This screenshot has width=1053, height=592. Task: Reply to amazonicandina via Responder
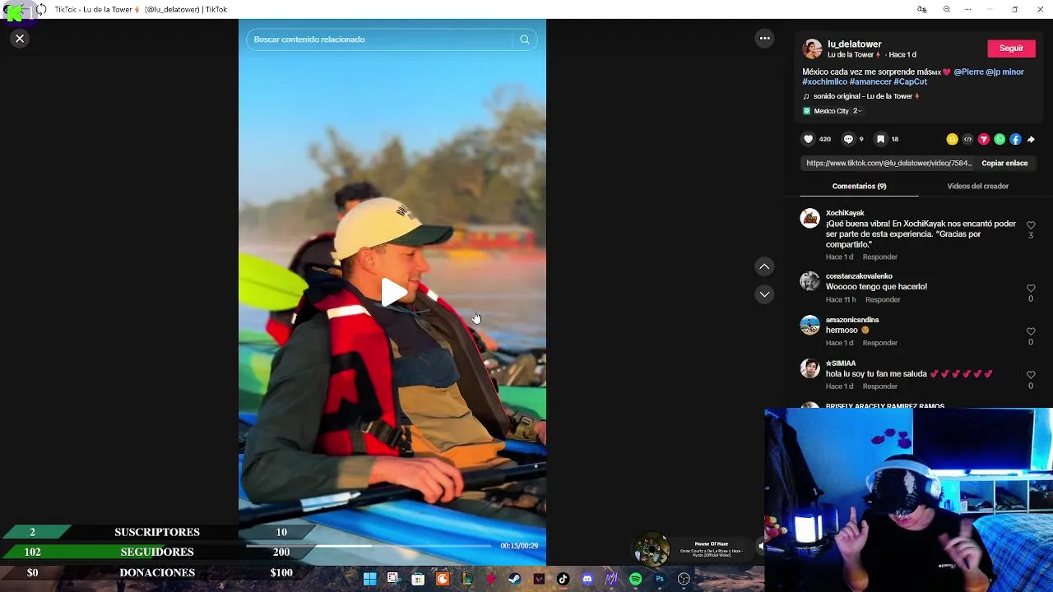(x=879, y=343)
